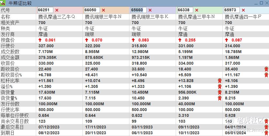Click the up arrow beside price 0.087
This screenshot has width=269, height=136.
(227, 40)
